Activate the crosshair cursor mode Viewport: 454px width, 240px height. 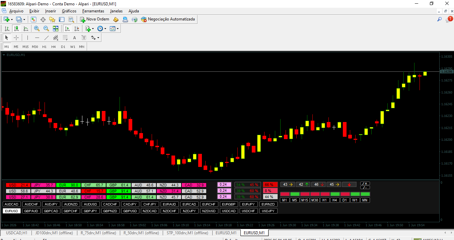(x=16, y=38)
